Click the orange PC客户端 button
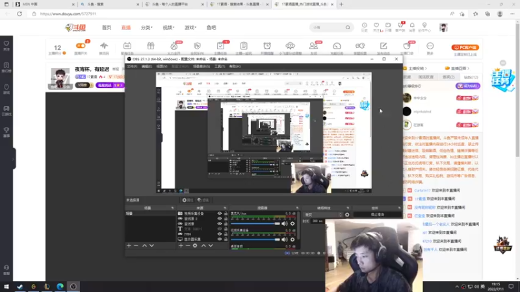The height and width of the screenshot is (292, 520). pos(465,47)
